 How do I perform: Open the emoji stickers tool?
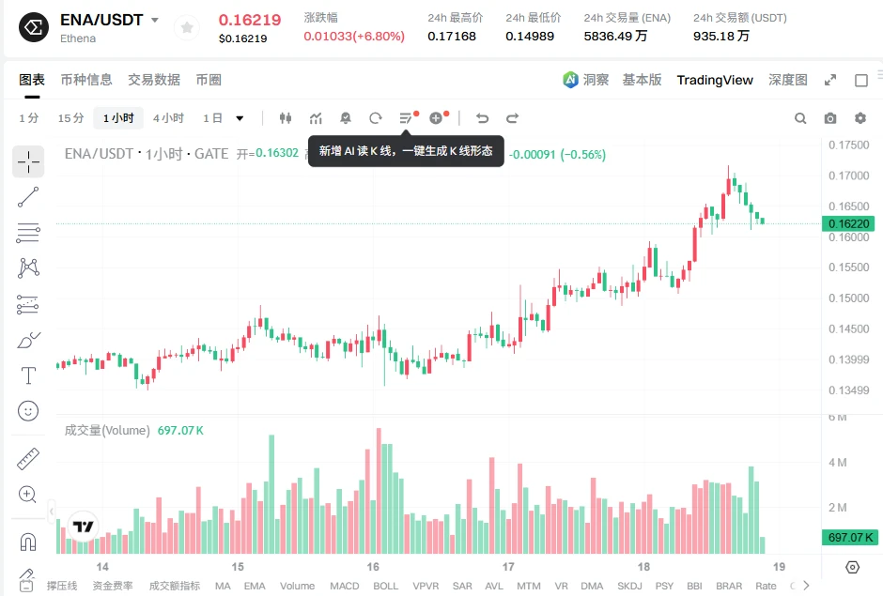click(x=28, y=411)
